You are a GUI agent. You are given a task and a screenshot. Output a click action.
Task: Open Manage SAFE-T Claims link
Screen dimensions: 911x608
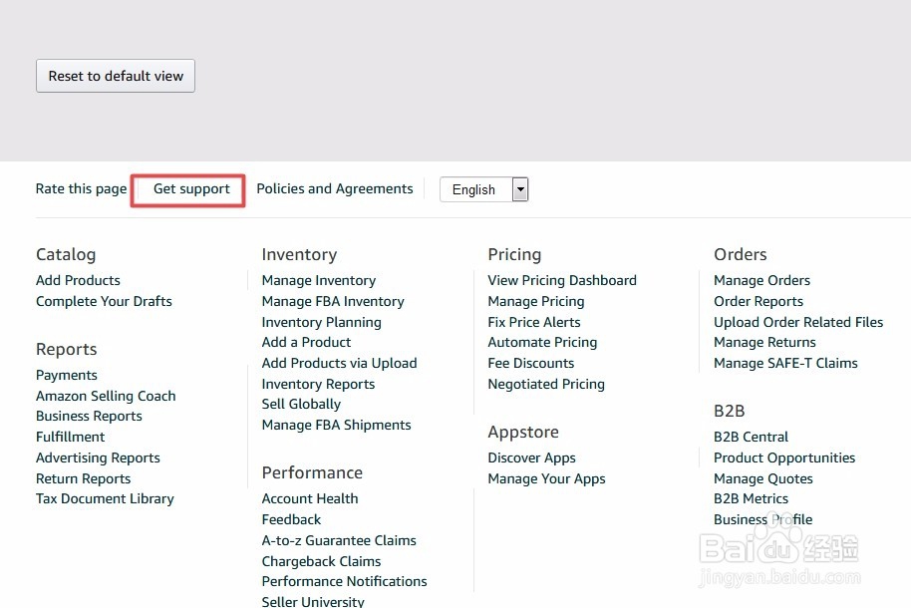click(785, 363)
